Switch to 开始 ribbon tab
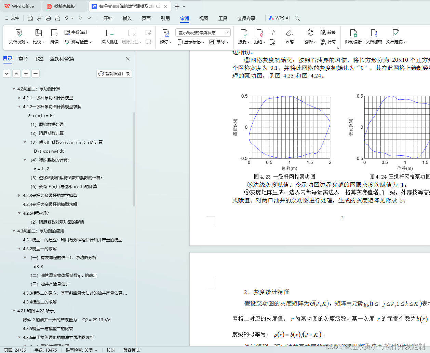430x353 pixels. coord(108,18)
